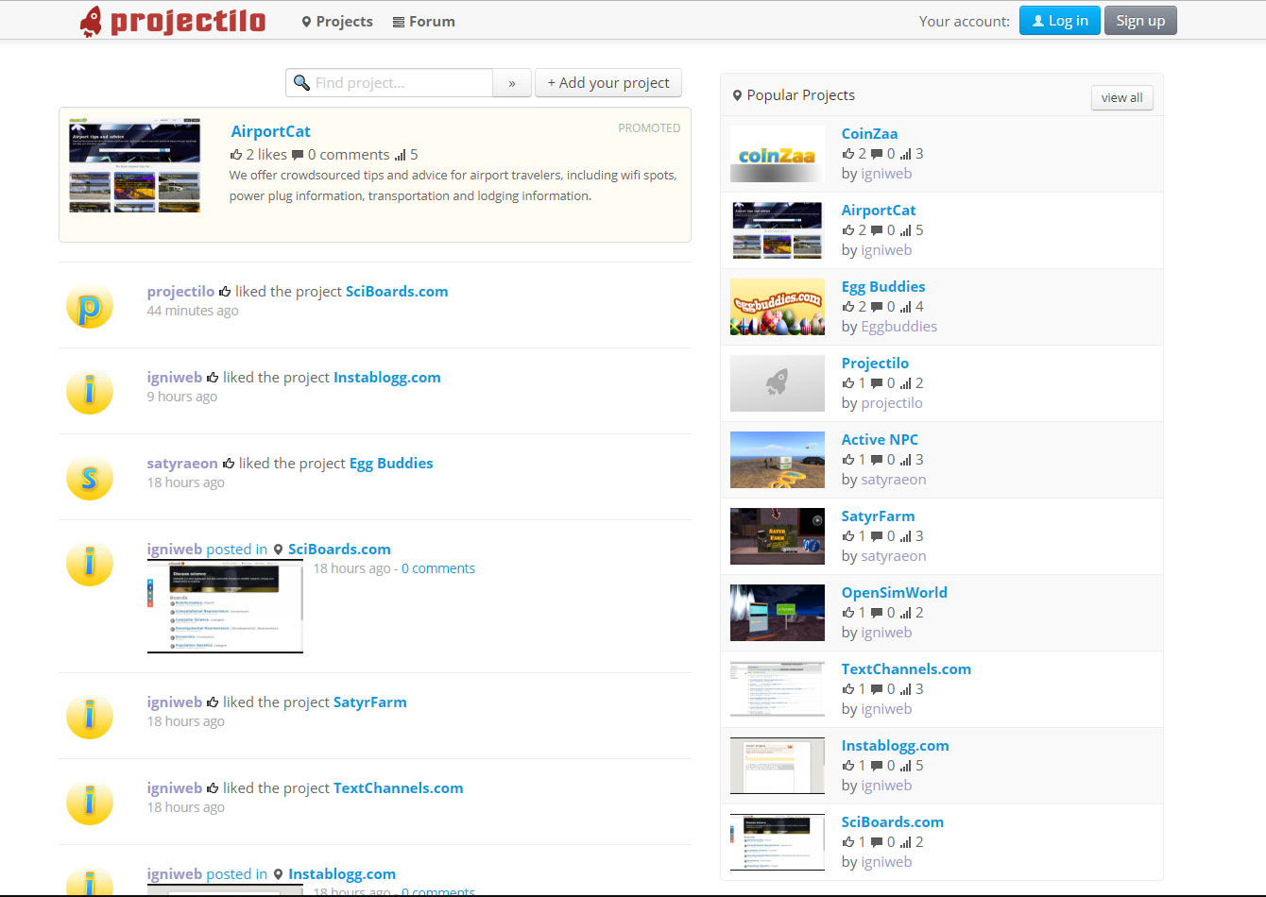Open the CoinZaa logo thumbnail
The image size is (1266, 897).
click(x=778, y=154)
